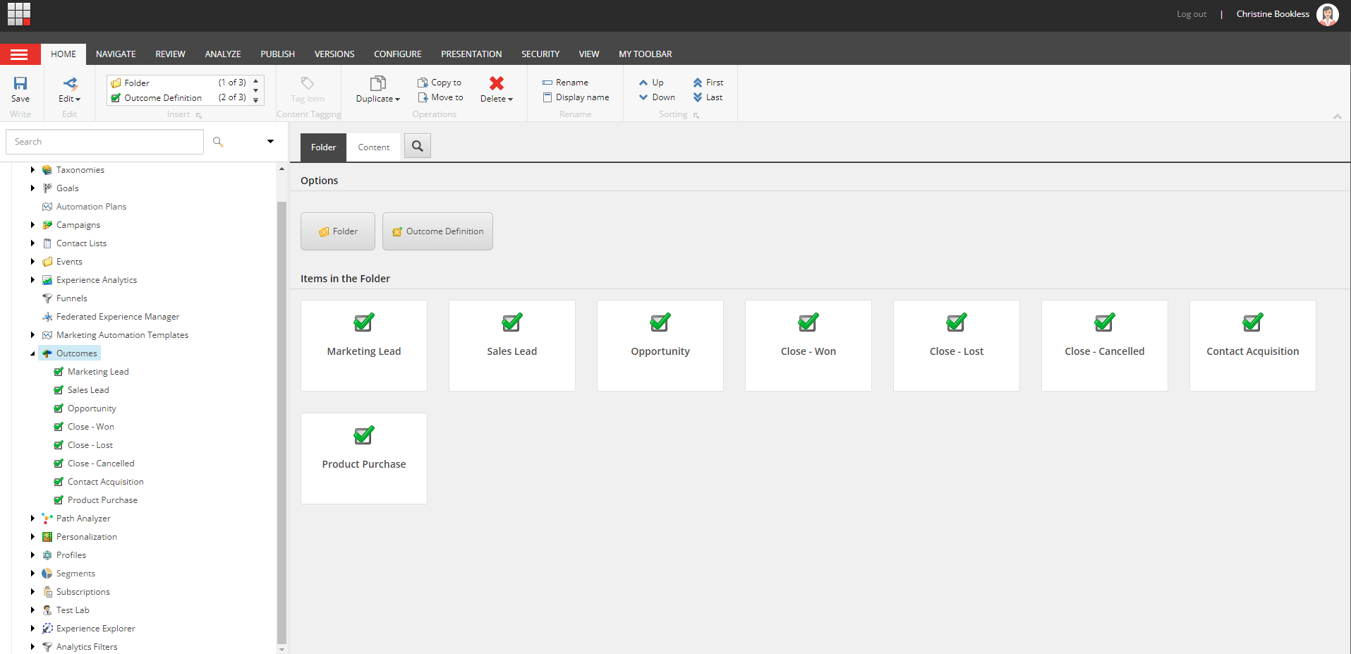1351x654 pixels.
Task: Click the Outcome Definition option button
Action: (437, 231)
